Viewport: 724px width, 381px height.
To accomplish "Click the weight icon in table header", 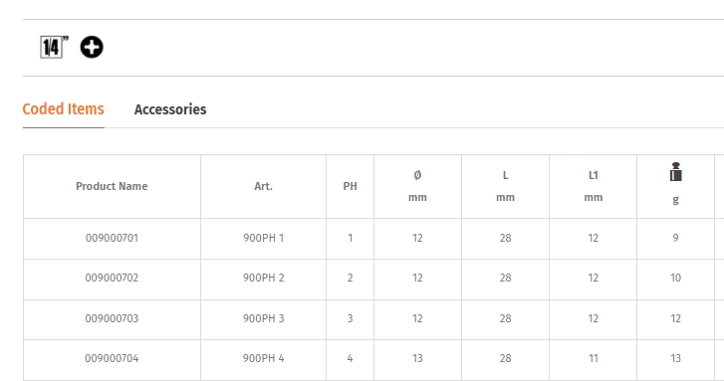I will [675, 172].
